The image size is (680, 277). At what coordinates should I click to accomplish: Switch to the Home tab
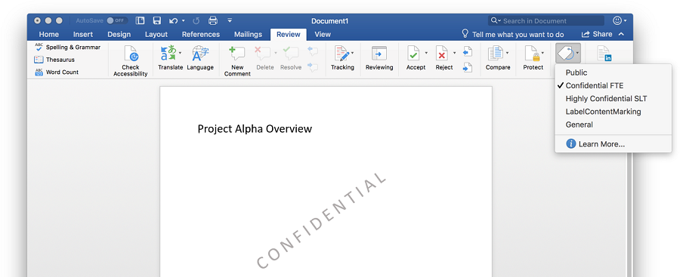tap(49, 34)
